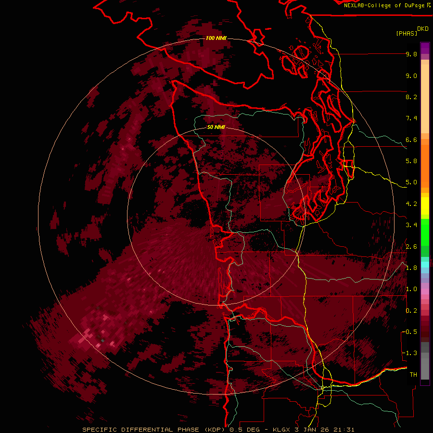433x433 pixels.
Task: Click the DKD units label above legend
Action: [x=423, y=29]
